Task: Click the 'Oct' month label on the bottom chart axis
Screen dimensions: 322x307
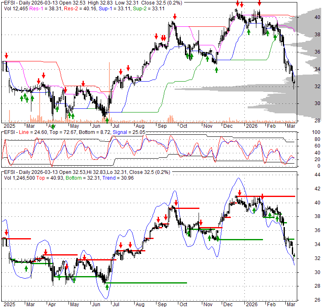Action: (183, 305)
